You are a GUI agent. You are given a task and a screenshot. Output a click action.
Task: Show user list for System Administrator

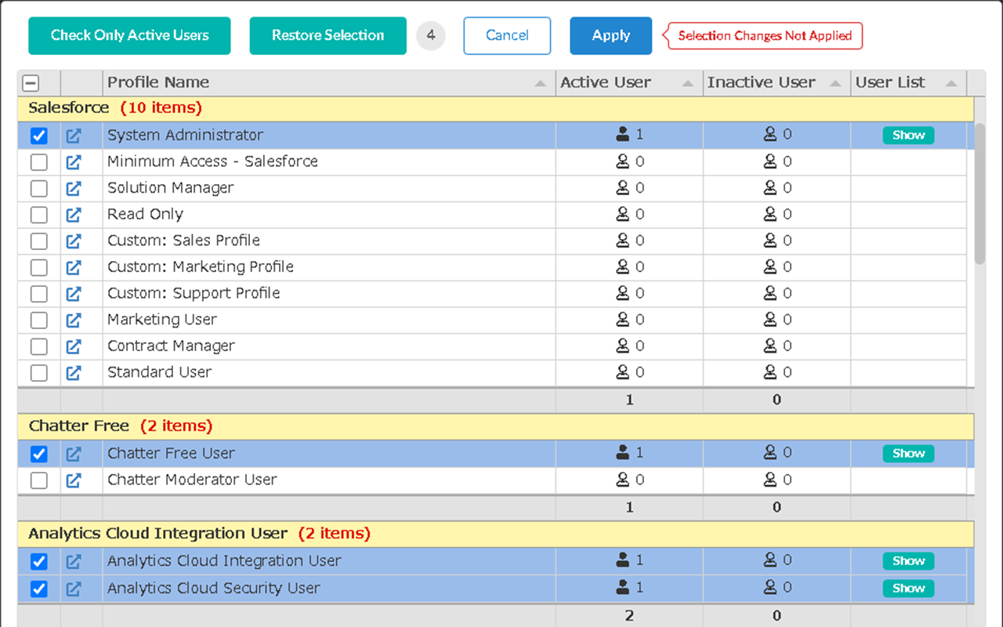[x=908, y=135]
